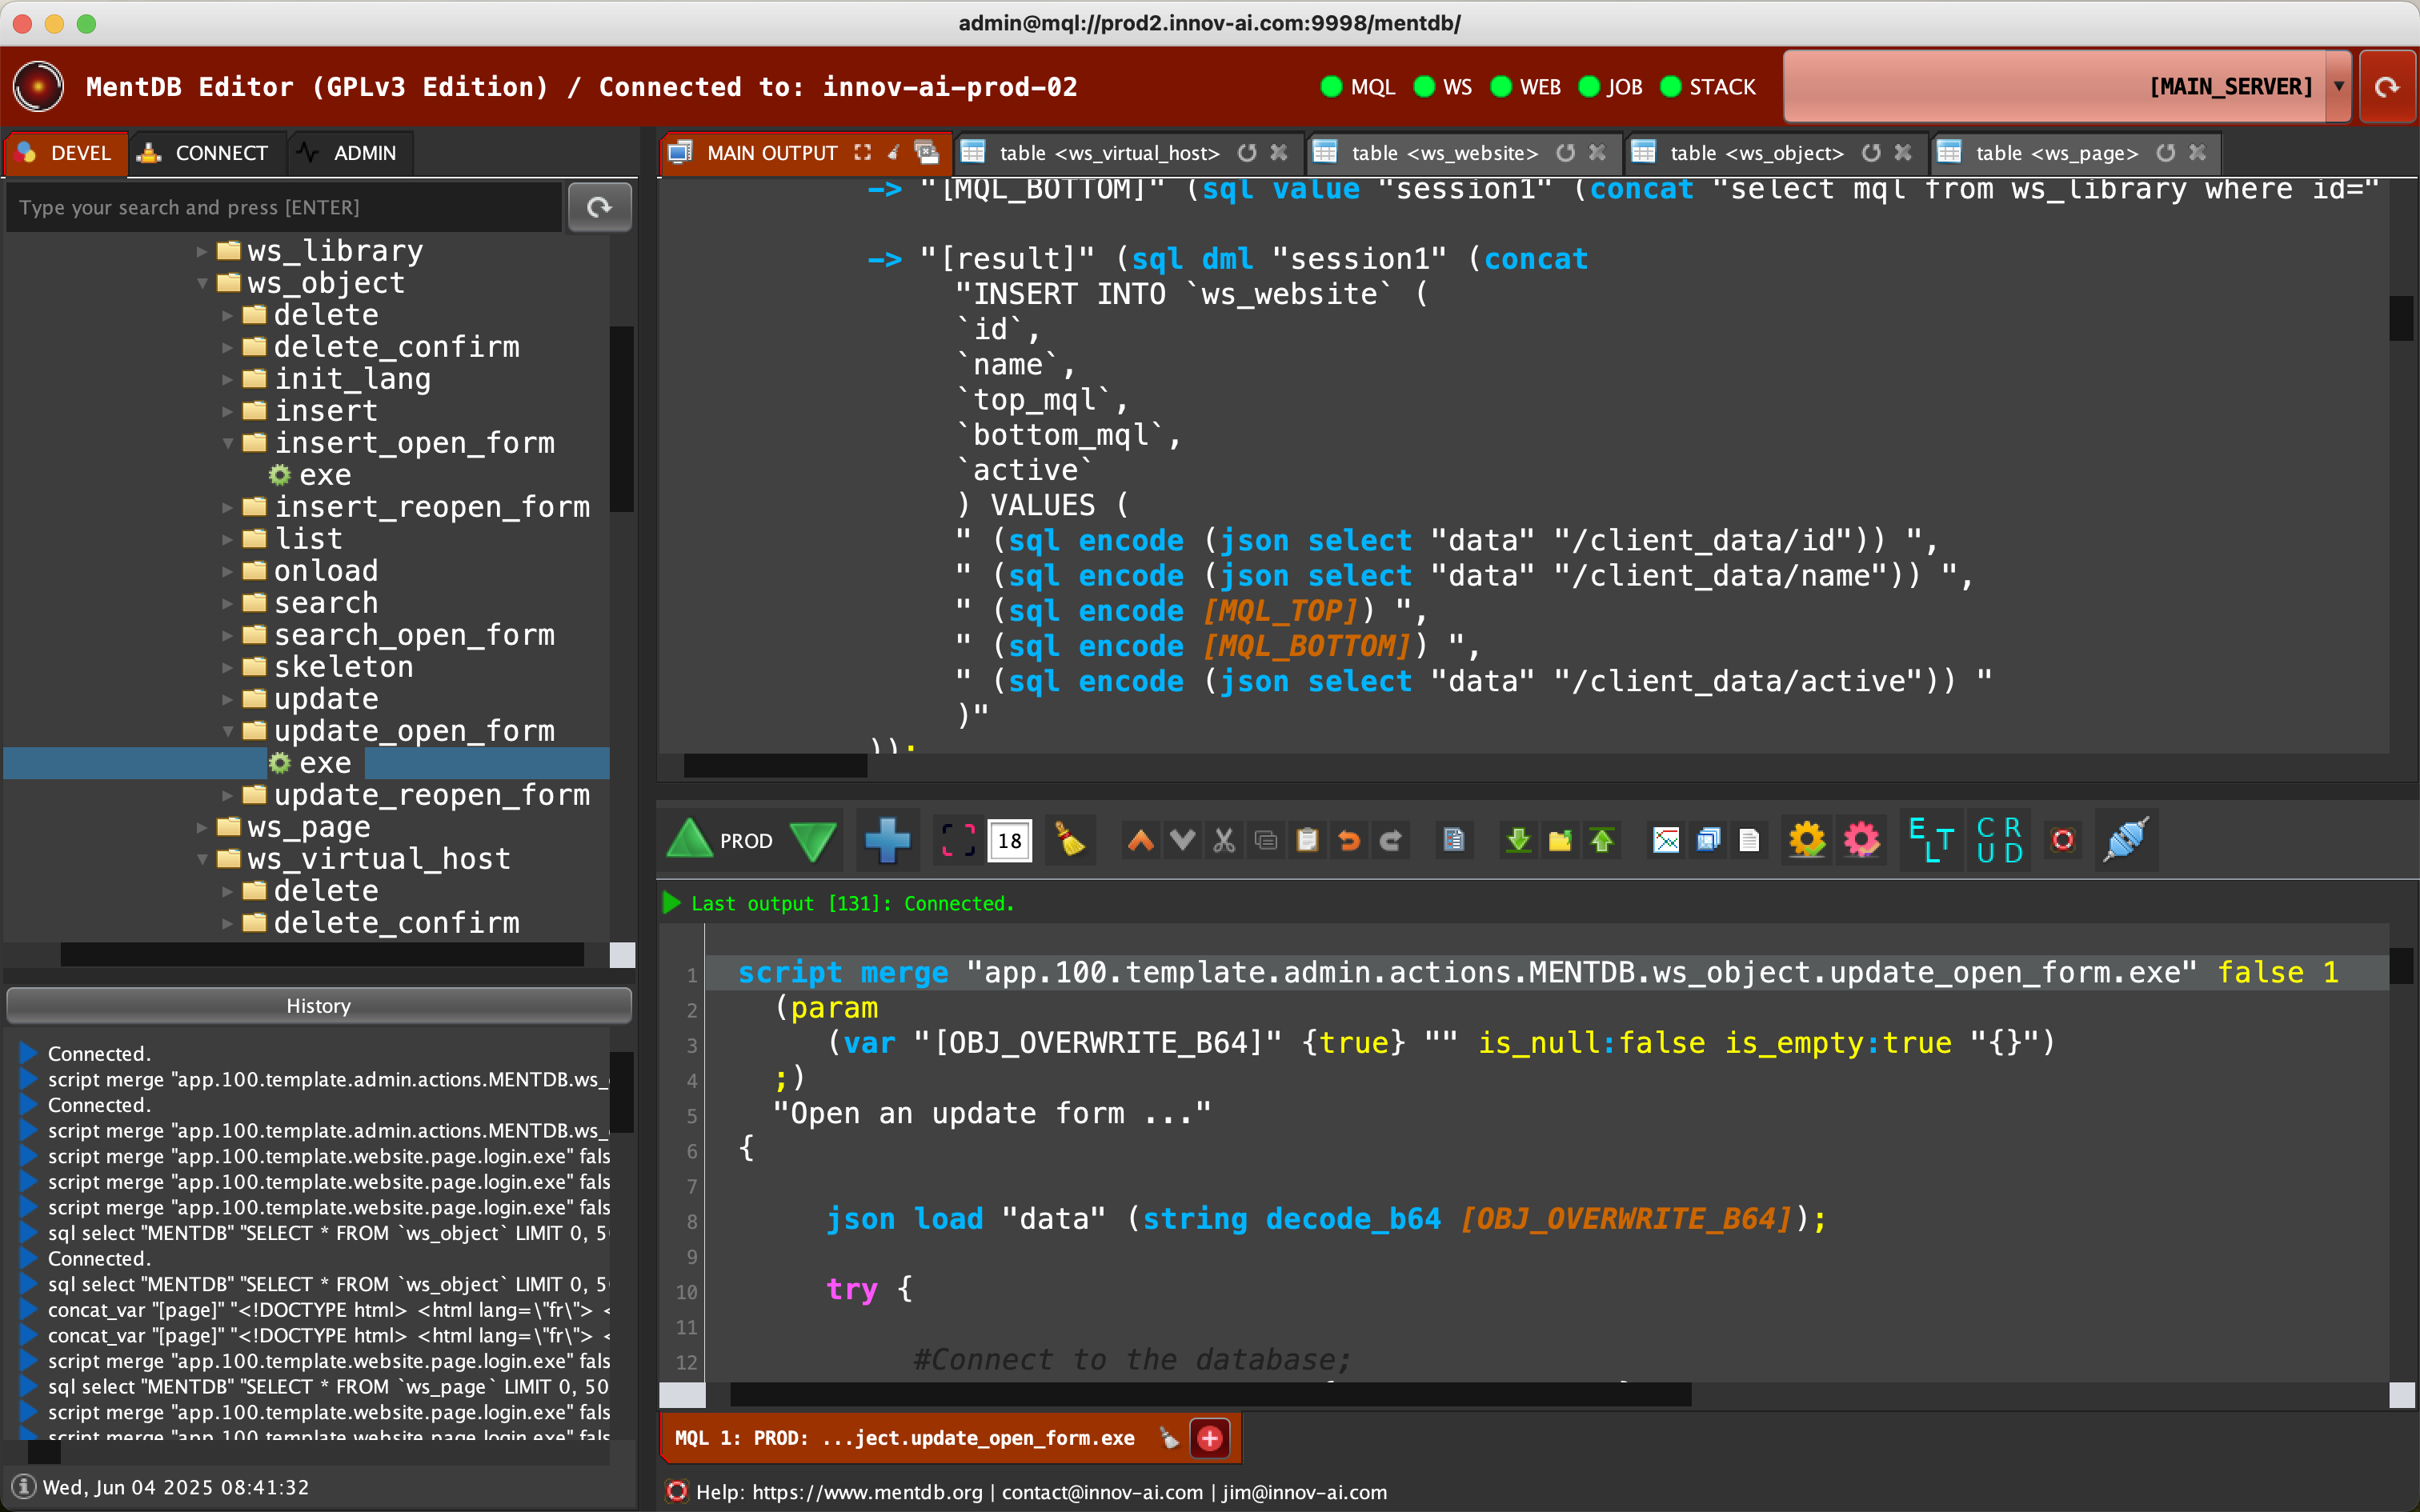Open the table <ws_virtual_host> tab

[x=1109, y=153]
